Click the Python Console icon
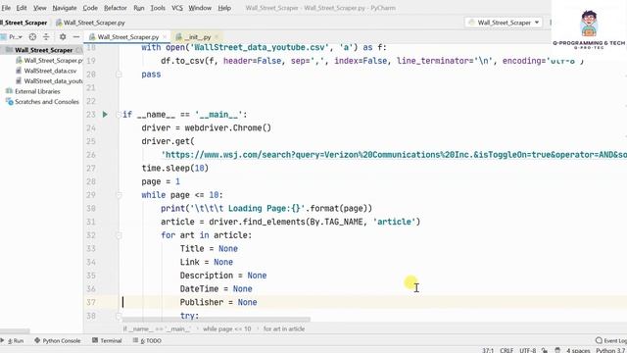 pyautogui.click(x=37, y=340)
